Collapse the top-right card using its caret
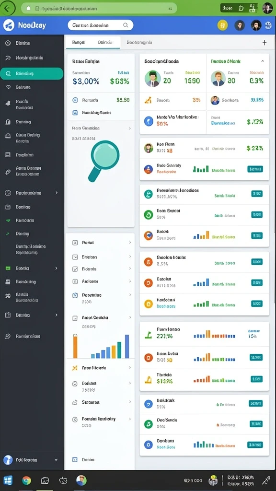The height and width of the screenshot is (491, 276). click(x=263, y=61)
